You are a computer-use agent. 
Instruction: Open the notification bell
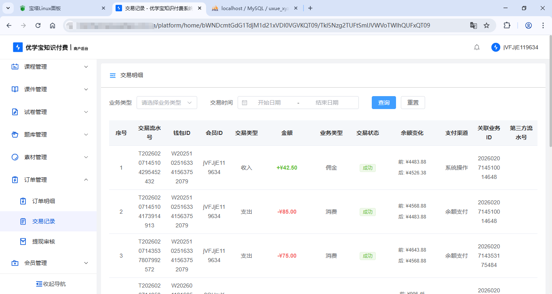pos(476,47)
